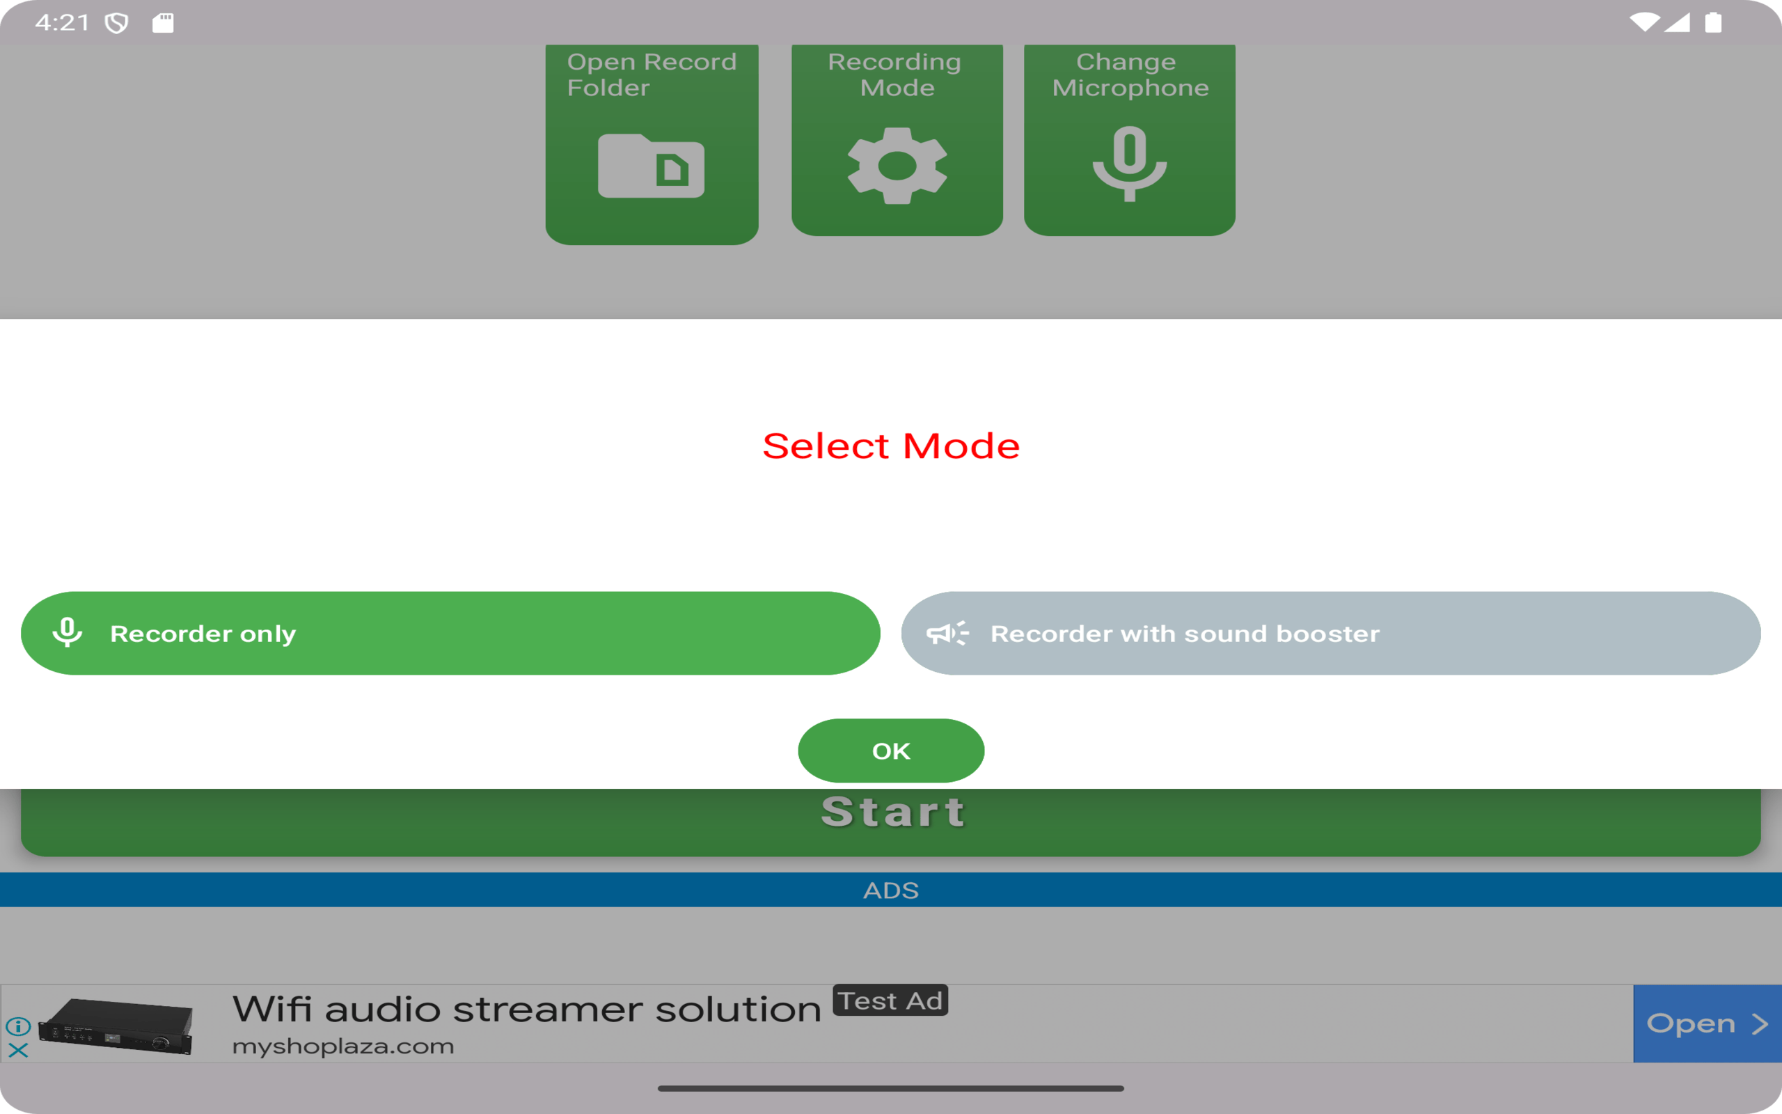
Task: Select Recorder only mode
Action: (x=450, y=633)
